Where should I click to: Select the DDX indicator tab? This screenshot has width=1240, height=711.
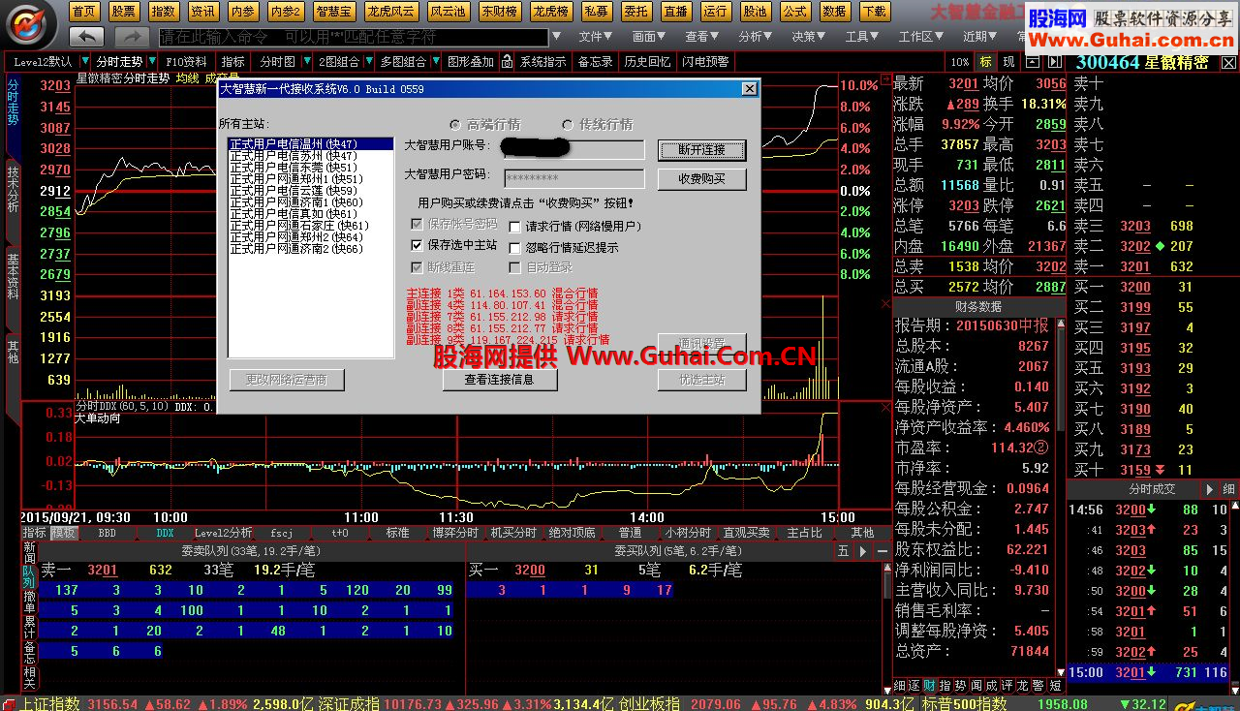tap(165, 533)
